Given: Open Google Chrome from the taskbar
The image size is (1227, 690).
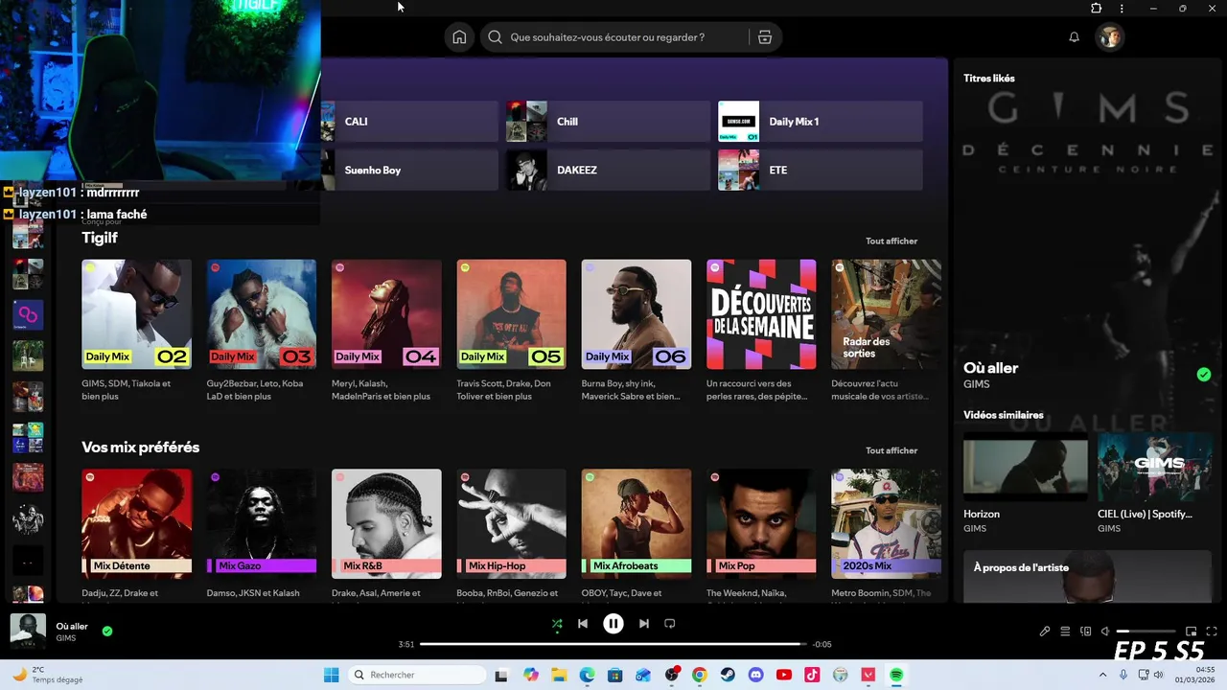Looking at the screenshot, I should (x=700, y=675).
